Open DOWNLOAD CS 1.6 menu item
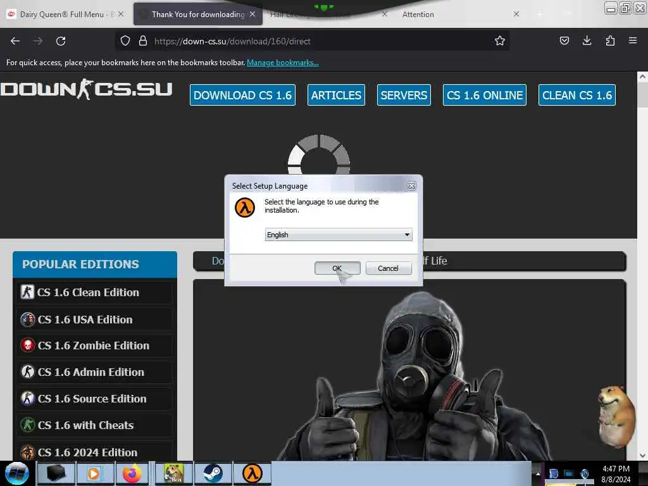This screenshot has height=486, width=648. tap(242, 95)
